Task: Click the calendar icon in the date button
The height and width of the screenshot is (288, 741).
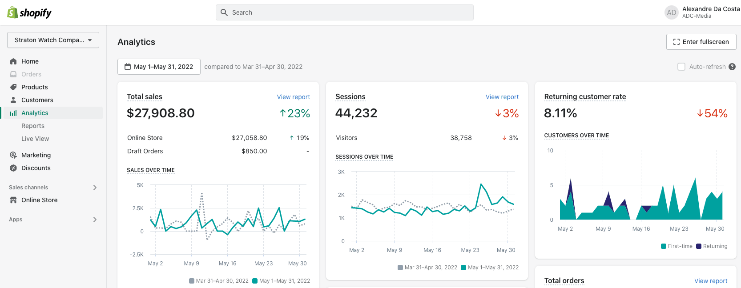Action: click(x=128, y=67)
